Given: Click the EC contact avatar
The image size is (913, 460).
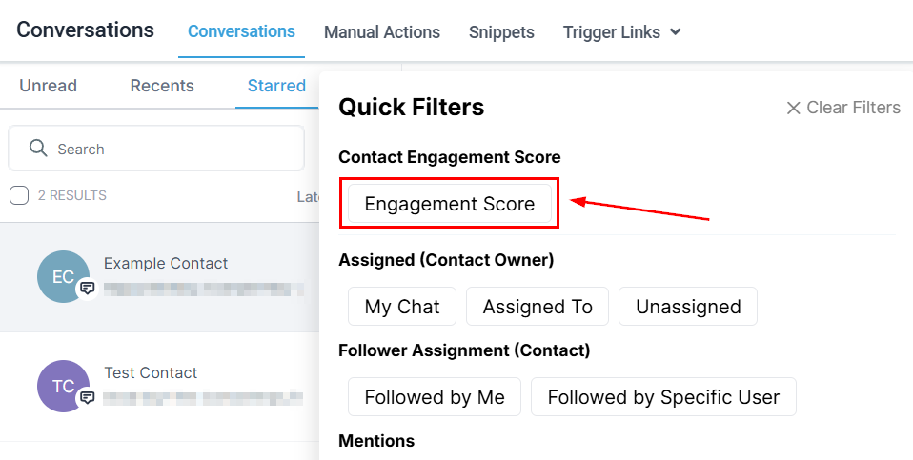Looking at the screenshot, I should click(63, 277).
